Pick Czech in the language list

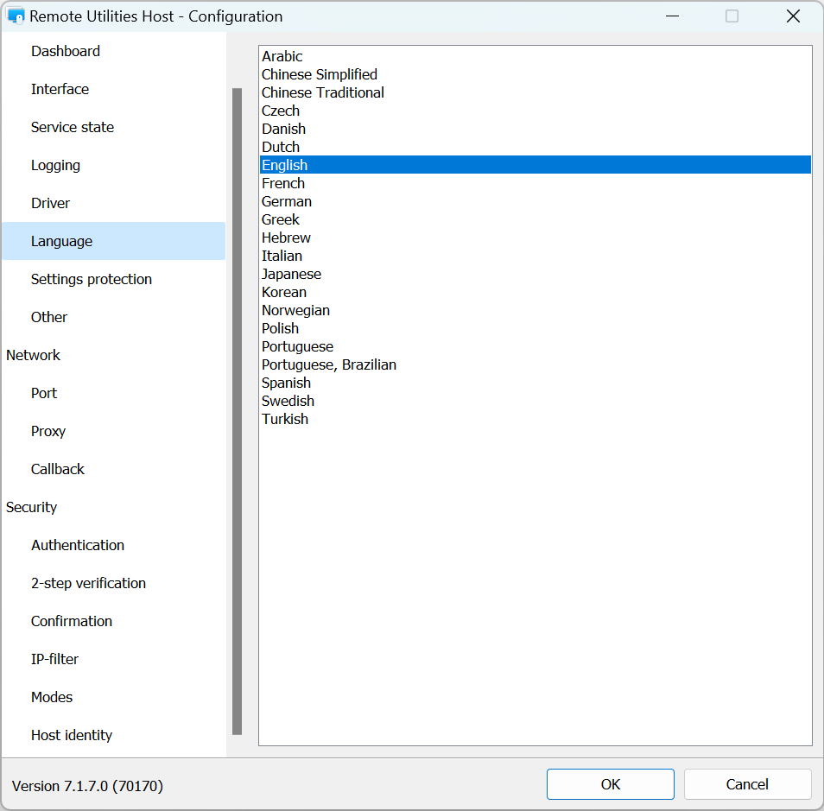click(535, 111)
